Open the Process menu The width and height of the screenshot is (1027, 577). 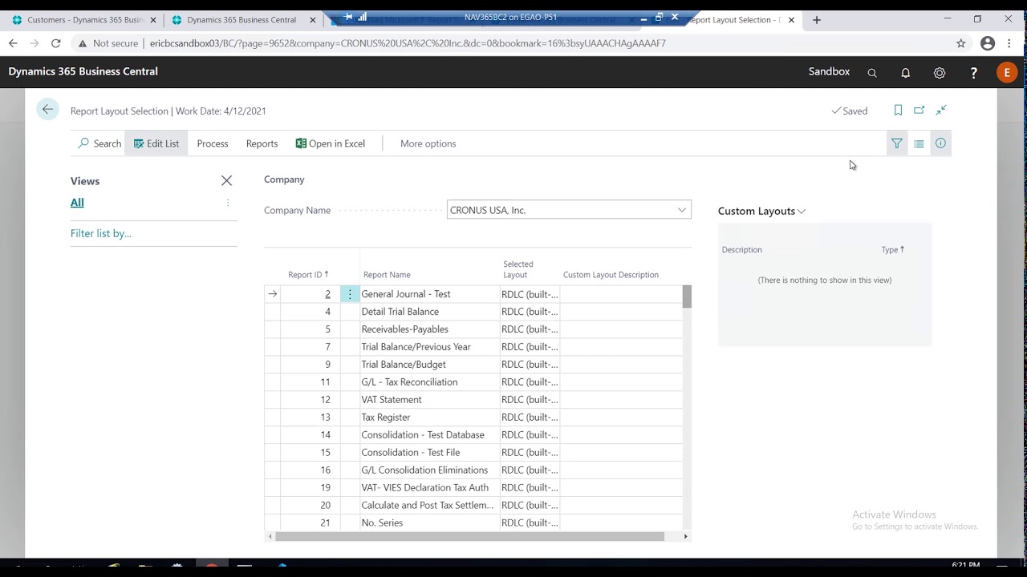click(x=213, y=143)
